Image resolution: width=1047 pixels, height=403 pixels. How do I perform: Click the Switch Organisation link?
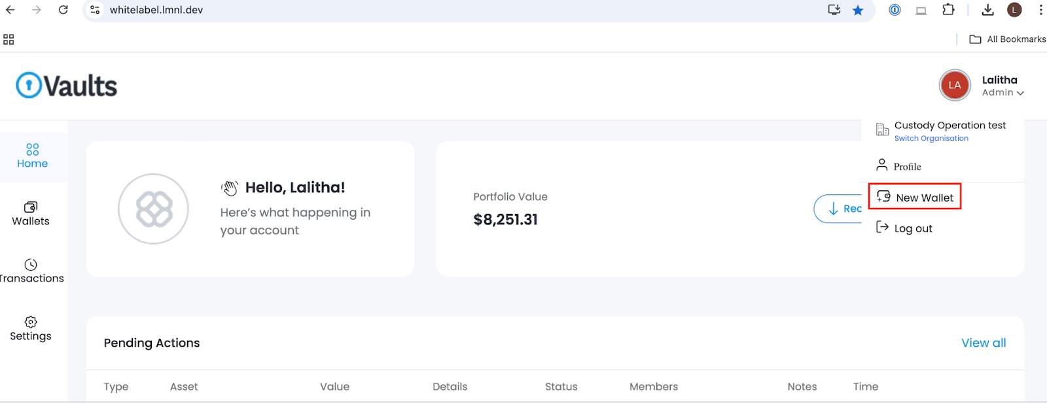point(931,139)
